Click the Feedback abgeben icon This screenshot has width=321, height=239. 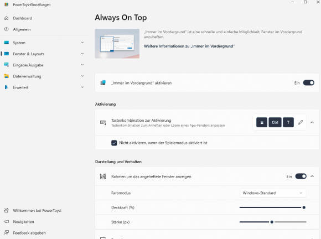tap(7, 233)
